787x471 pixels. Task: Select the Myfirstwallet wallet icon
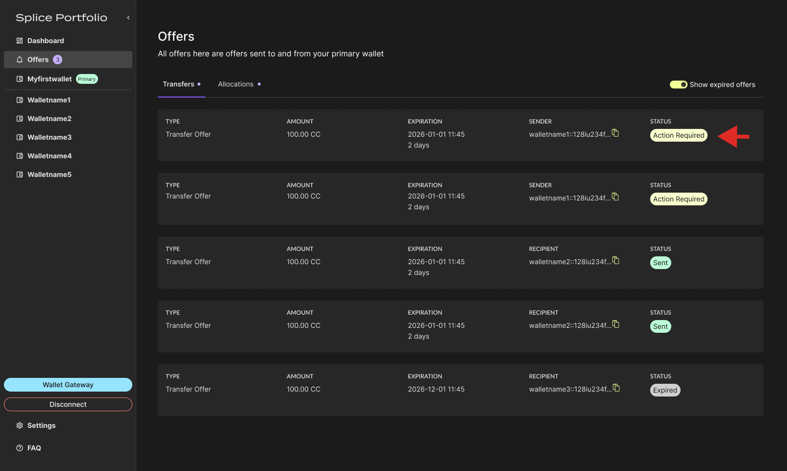20,79
